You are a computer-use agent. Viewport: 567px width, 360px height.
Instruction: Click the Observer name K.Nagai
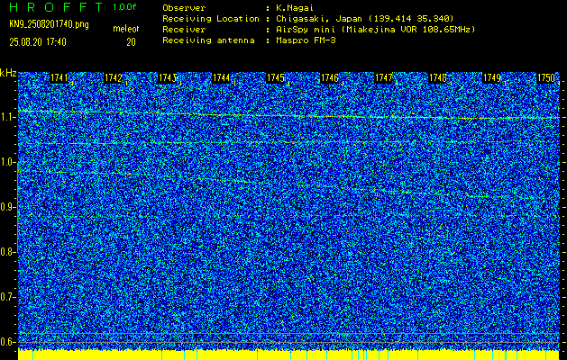point(296,8)
